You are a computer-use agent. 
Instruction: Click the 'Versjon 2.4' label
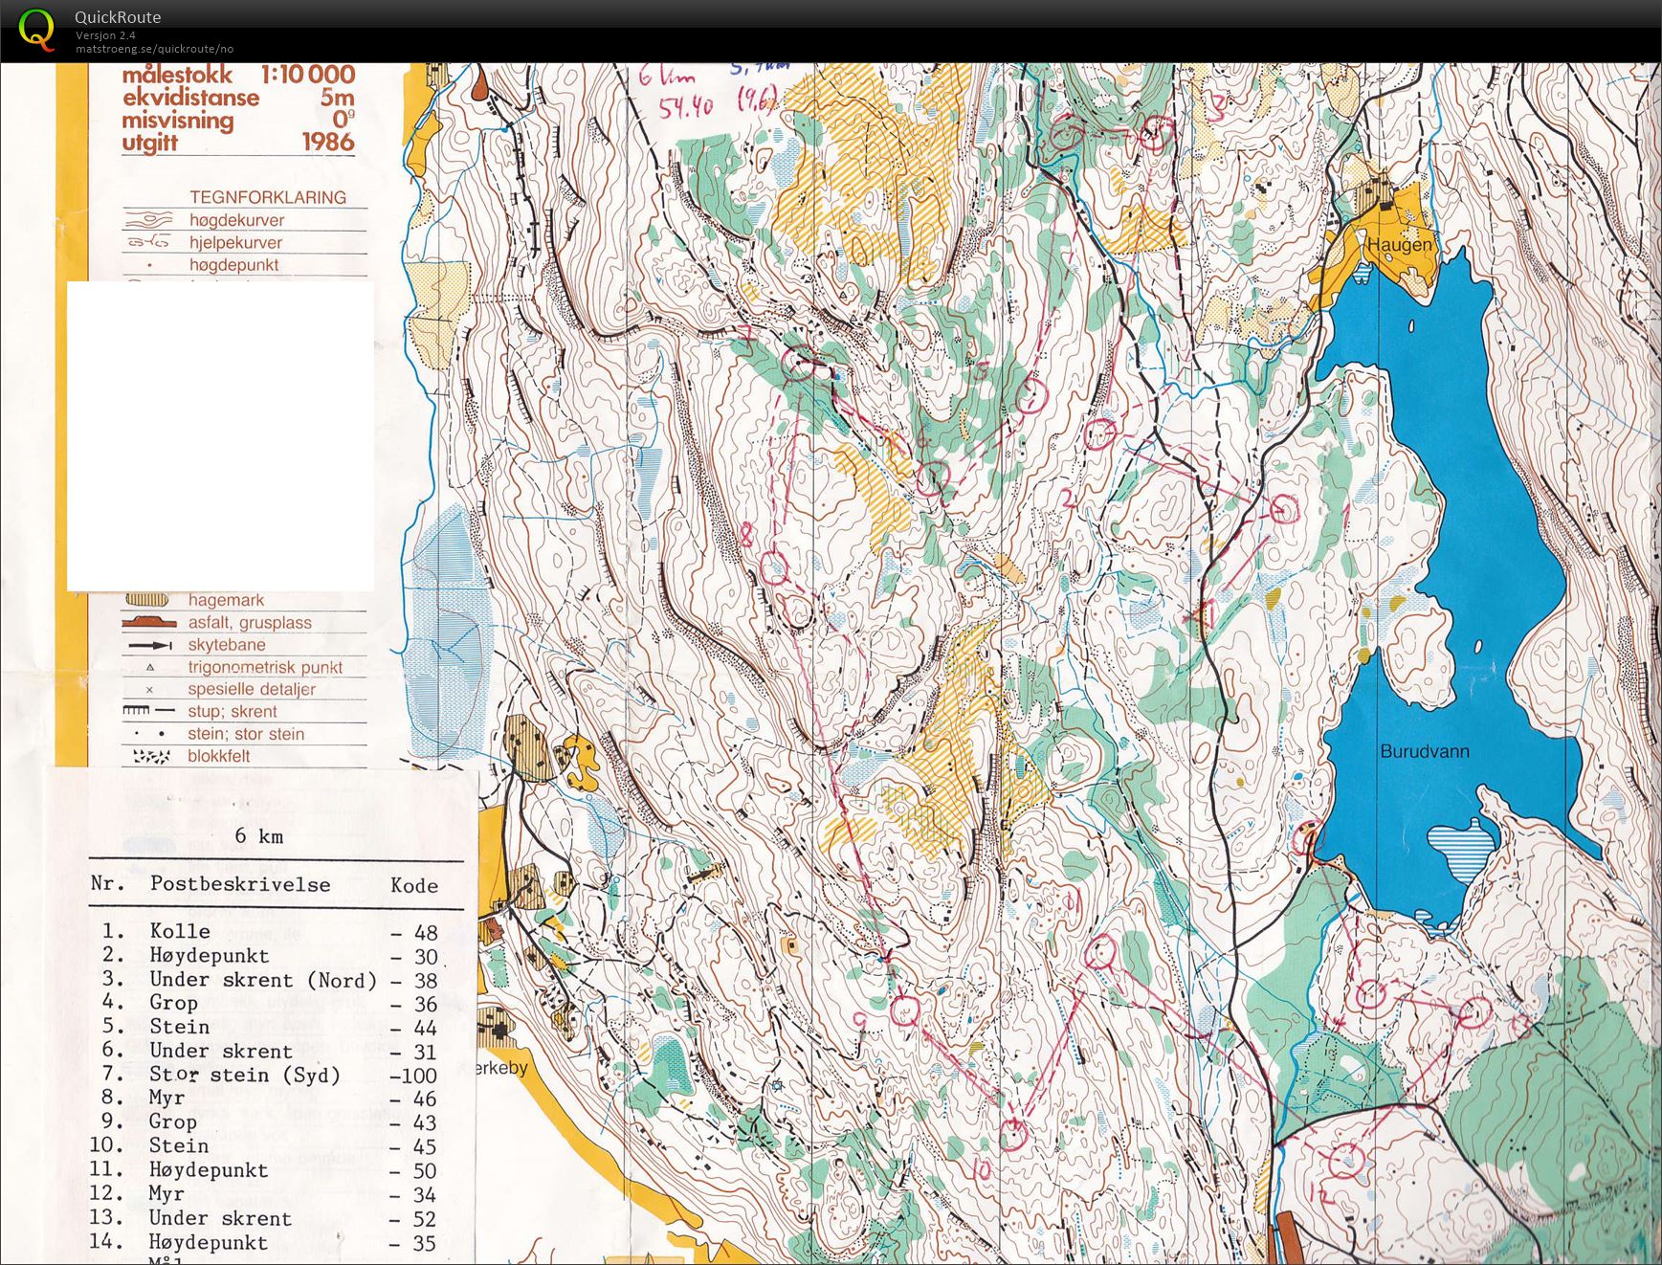click(105, 35)
